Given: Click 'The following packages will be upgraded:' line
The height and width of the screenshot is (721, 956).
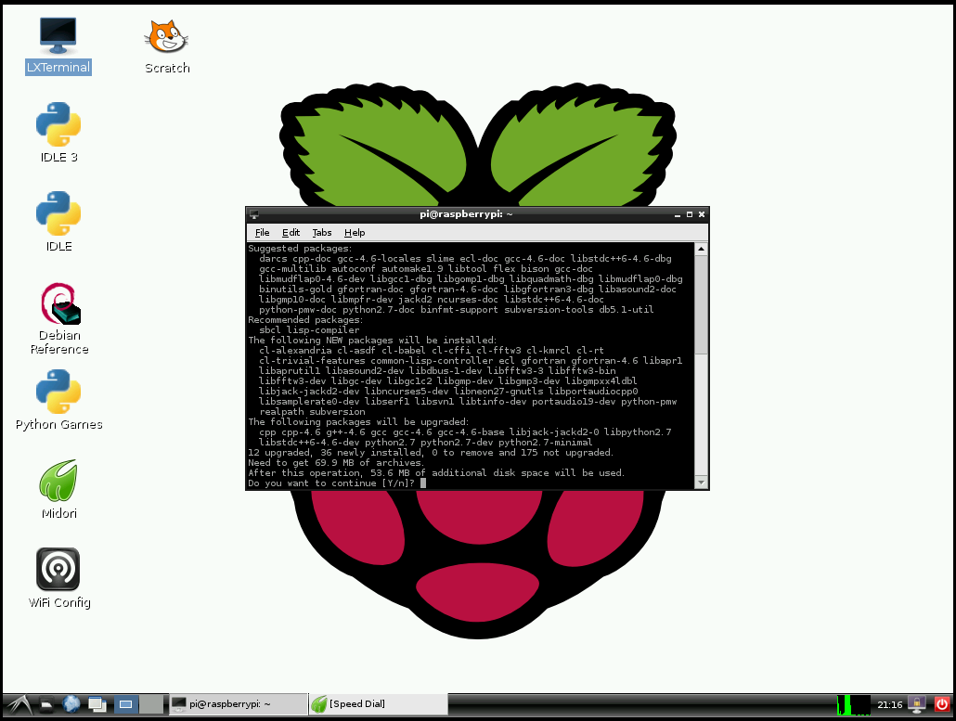Looking at the screenshot, I should [358, 422].
